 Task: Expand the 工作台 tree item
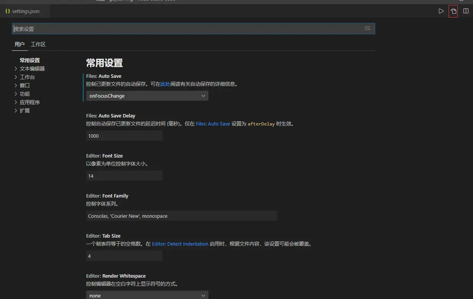click(27, 77)
